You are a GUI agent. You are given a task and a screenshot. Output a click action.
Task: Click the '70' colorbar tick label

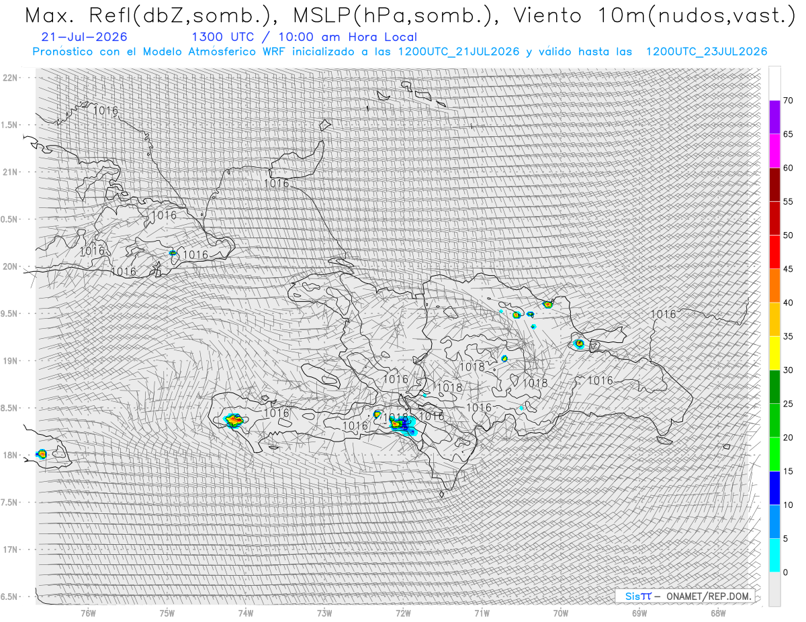pos(788,101)
